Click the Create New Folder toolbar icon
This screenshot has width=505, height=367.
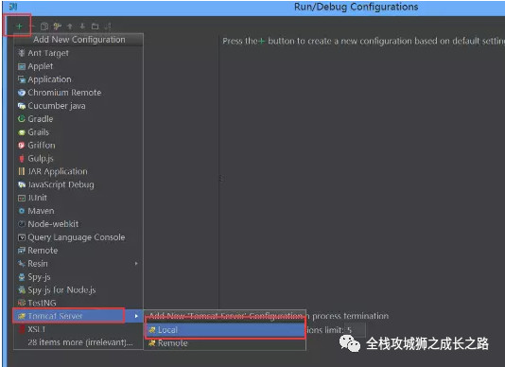(95, 26)
